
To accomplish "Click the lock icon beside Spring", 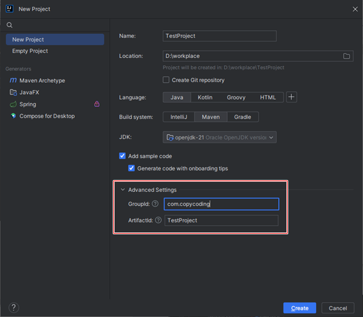I will coord(96,104).
